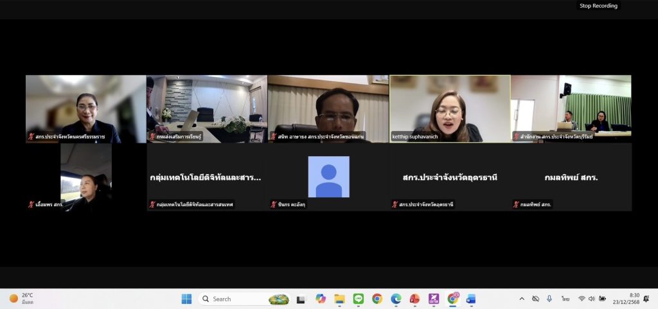Open the LINE app in taskbar
The width and height of the screenshot is (658, 309).
tap(359, 299)
